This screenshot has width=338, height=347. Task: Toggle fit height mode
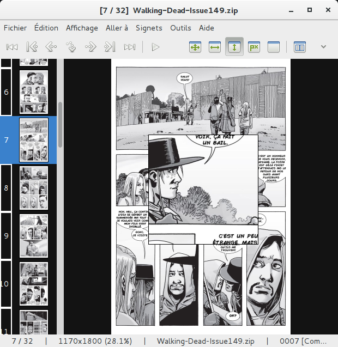(234, 47)
